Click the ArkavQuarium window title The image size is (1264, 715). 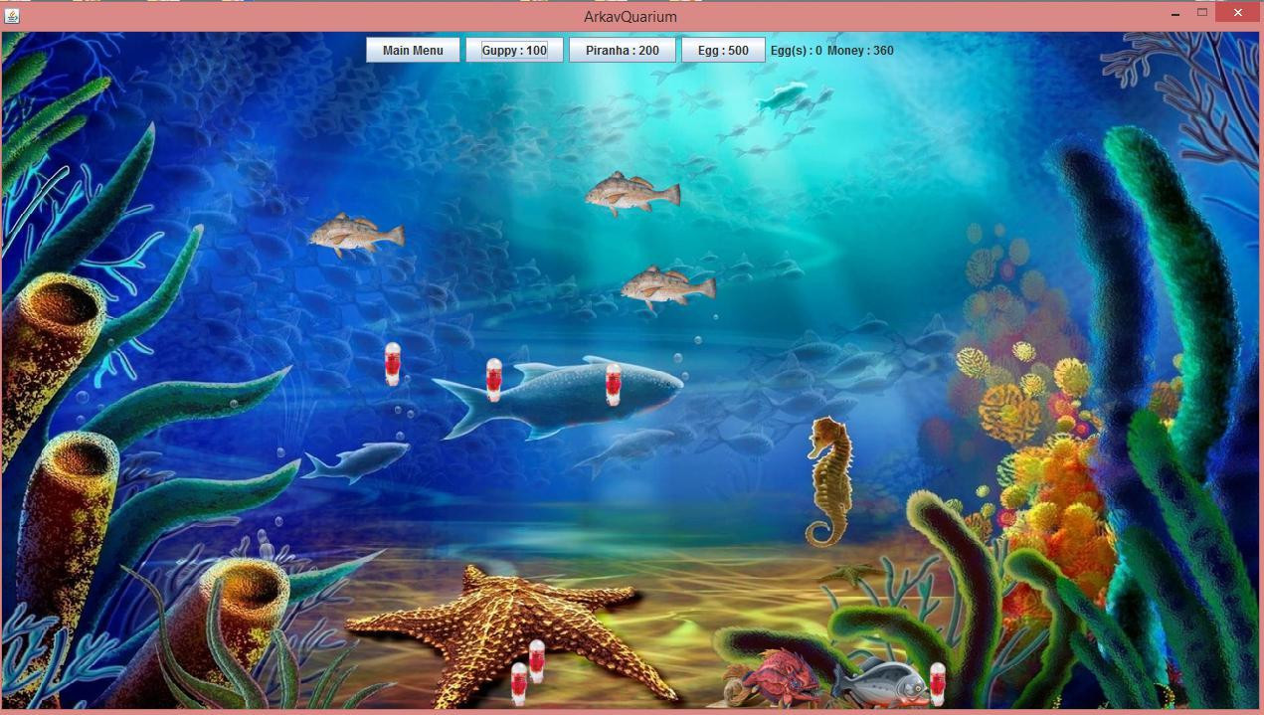(x=631, y=17)
